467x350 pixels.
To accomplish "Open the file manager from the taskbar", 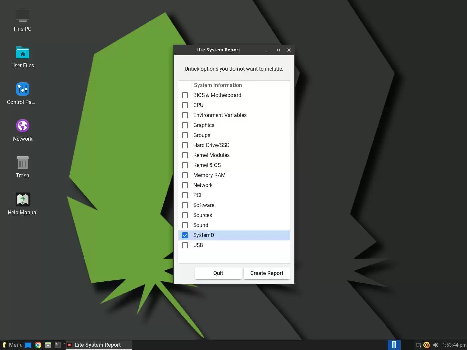I will coord(48,345).
